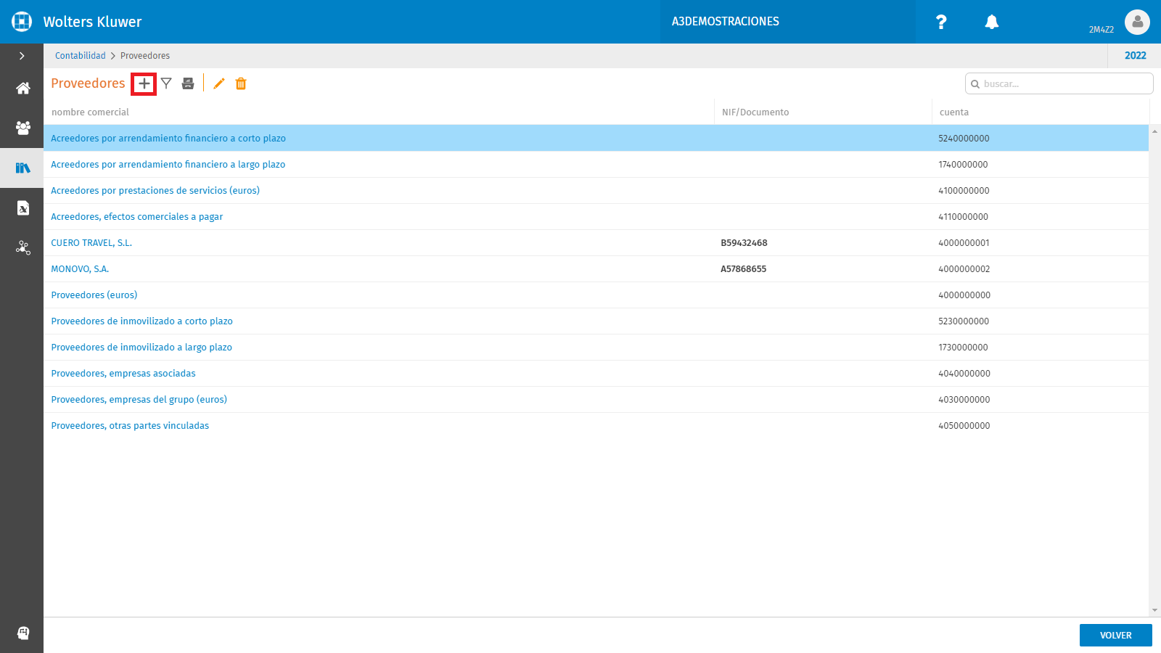Go to home via sidebar house icon
This screenshot has width=1161, height=653.
tap(22, 89)
